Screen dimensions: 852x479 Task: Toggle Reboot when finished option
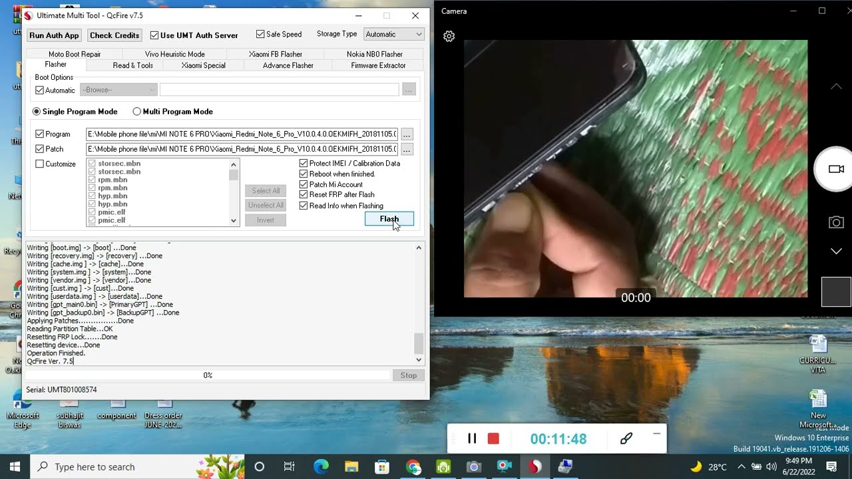pos(304,174)
